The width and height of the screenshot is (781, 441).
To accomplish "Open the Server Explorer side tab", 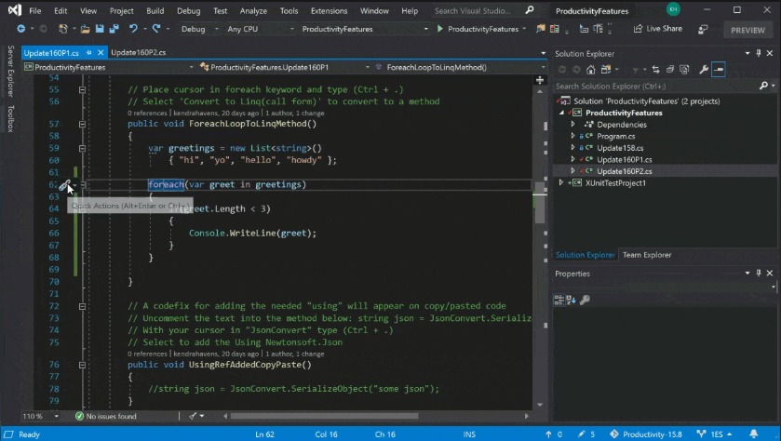I will point(10,72).
